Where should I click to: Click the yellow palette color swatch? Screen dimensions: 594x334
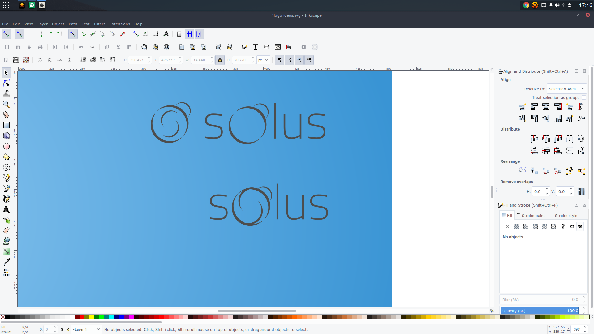92,317
